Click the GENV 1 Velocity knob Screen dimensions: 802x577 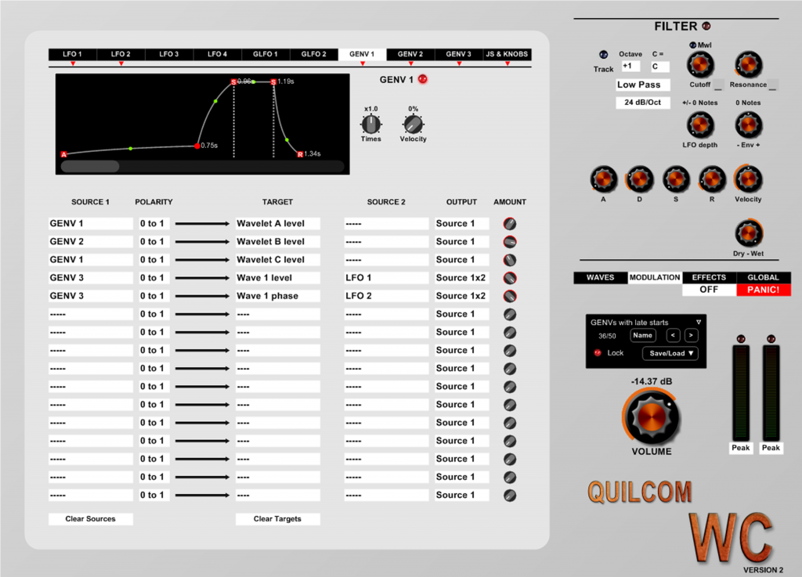tap(413, 124)
